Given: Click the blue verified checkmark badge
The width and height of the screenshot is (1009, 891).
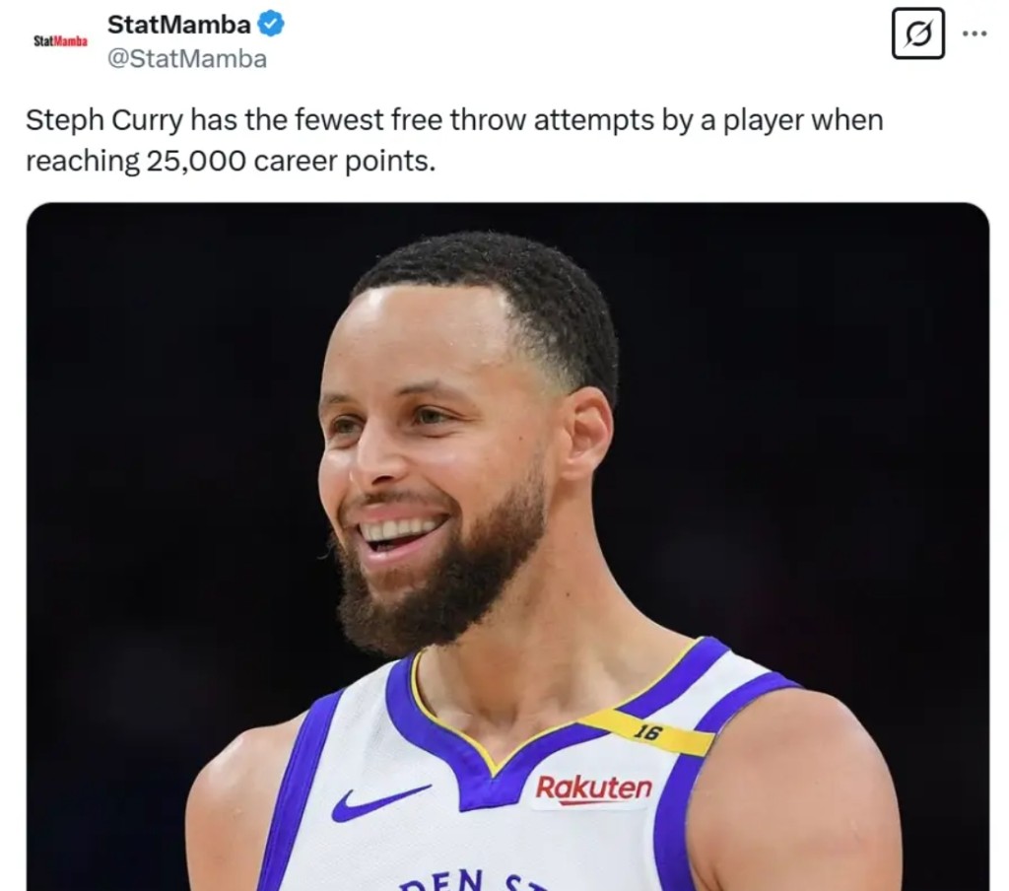Looking at the screenshot, I should tap(271, 24).
